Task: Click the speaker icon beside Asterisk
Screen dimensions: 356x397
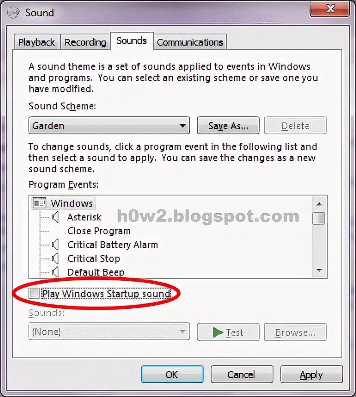Action: click(55, 217)
